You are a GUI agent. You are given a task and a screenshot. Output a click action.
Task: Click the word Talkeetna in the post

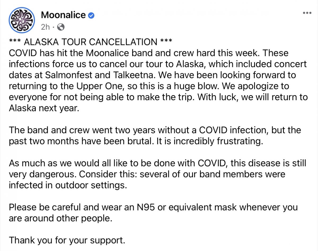[x=134, y=75]
